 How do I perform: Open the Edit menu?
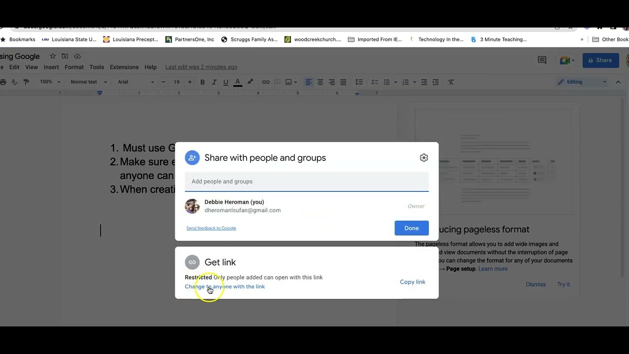click(x=14, y=67)
